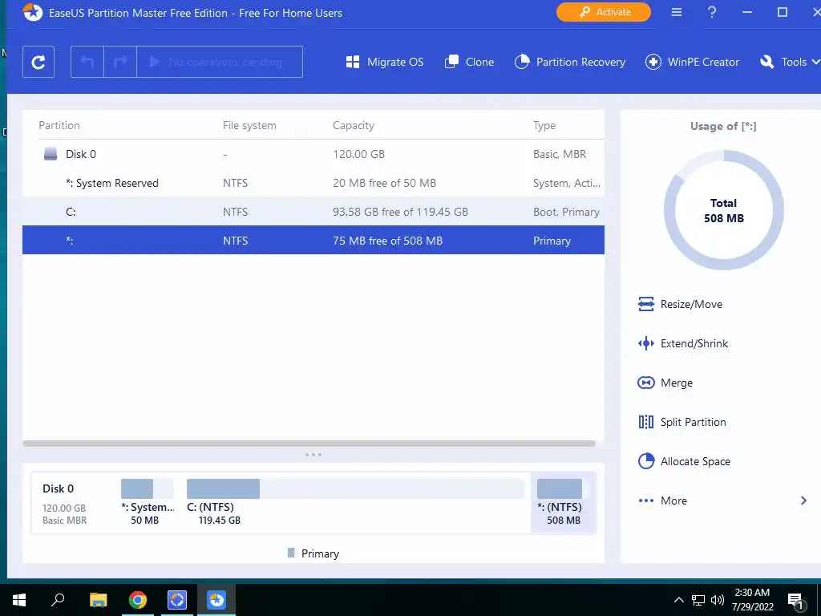Open the Windows Start menu
The width and height of the screenshot is (821, 616).
coord(19,600)
